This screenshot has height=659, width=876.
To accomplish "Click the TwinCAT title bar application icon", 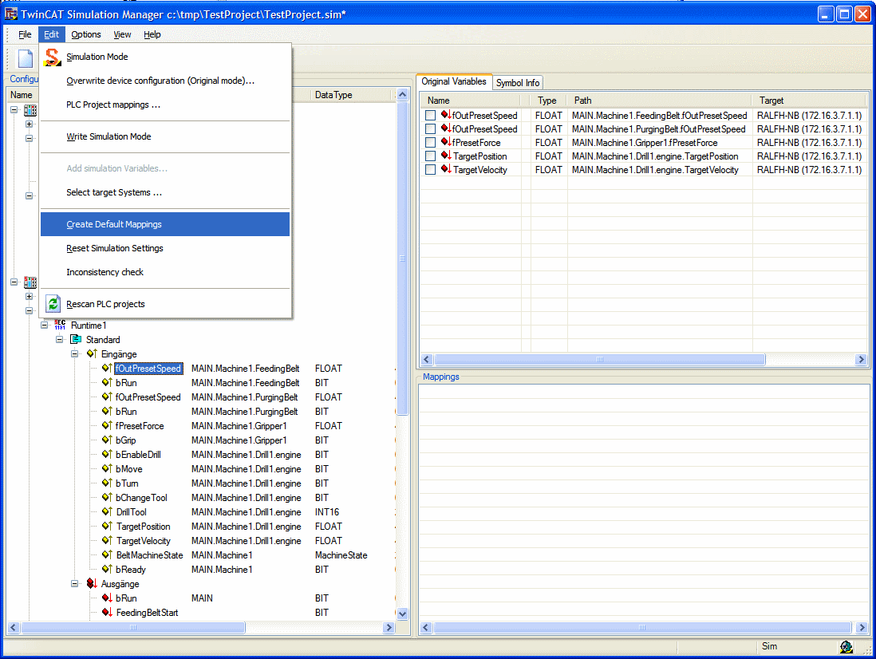I will (11, 14).
